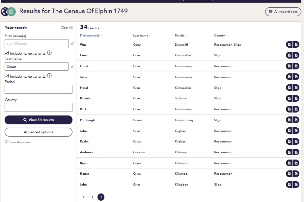This screenshot has height=202, width=304.
Task: Click info icon beside last name variants
Action: click(x=49, y=76)
